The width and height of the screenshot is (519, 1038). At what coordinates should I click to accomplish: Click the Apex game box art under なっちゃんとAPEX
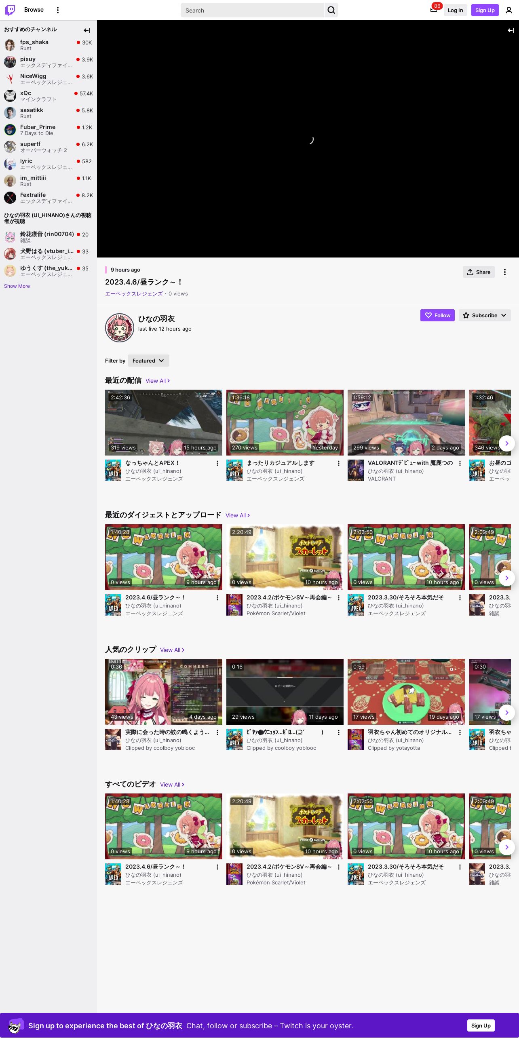click(113, 470)
